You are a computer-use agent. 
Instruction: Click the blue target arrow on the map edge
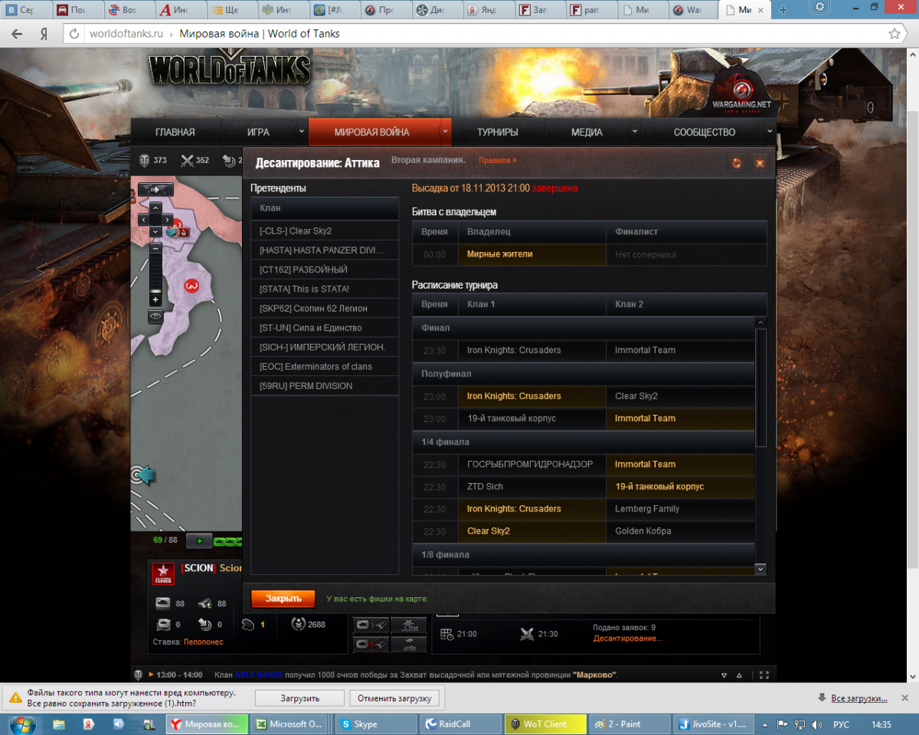142,475
